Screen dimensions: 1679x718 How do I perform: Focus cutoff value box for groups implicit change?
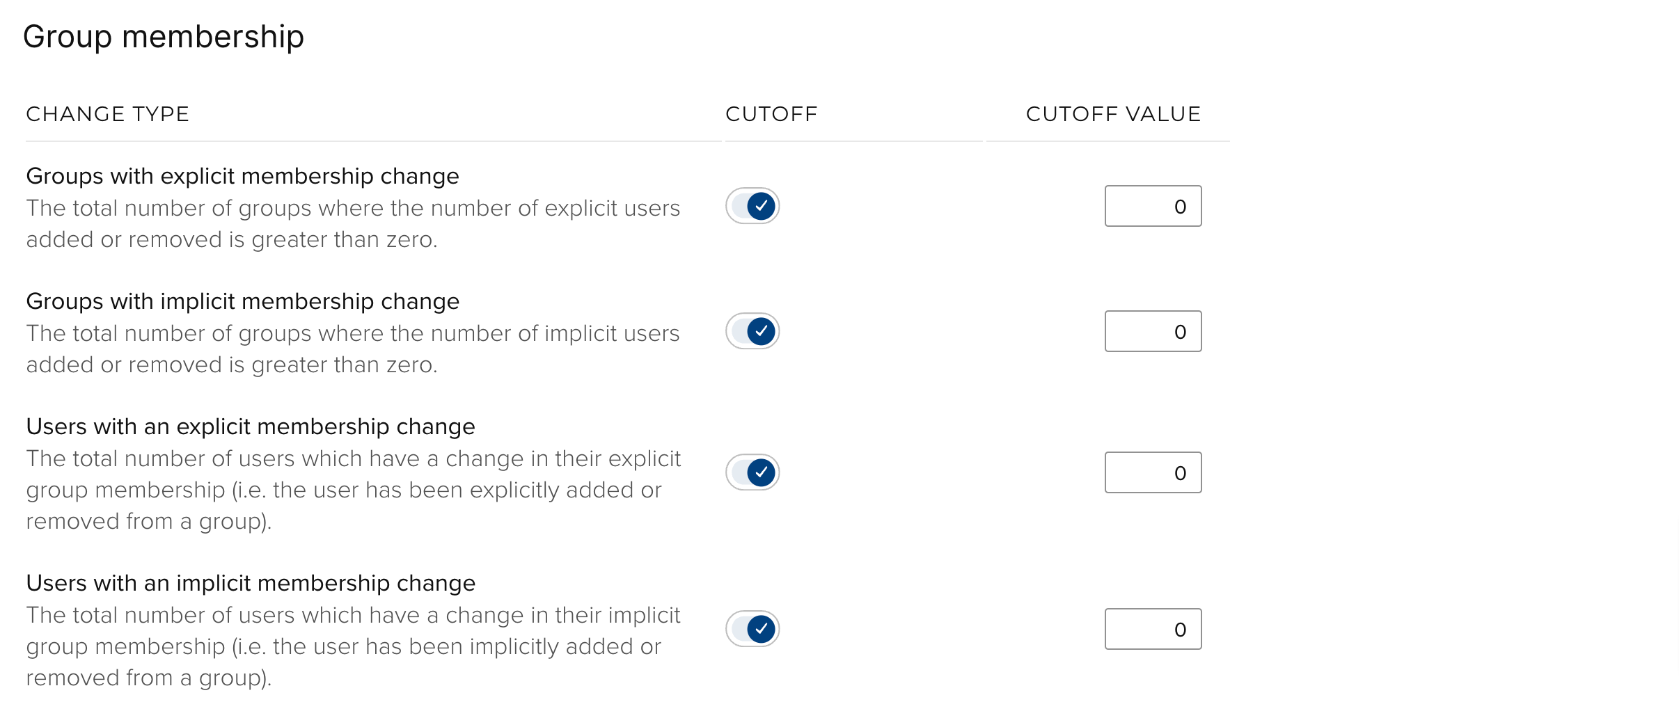click(x=1153, y=331)
